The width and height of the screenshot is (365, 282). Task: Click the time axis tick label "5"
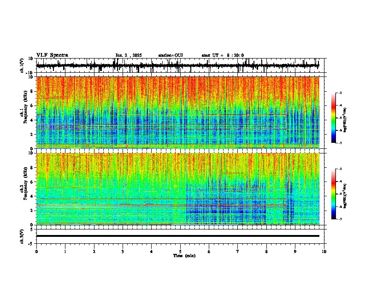[x=180, y=252]
